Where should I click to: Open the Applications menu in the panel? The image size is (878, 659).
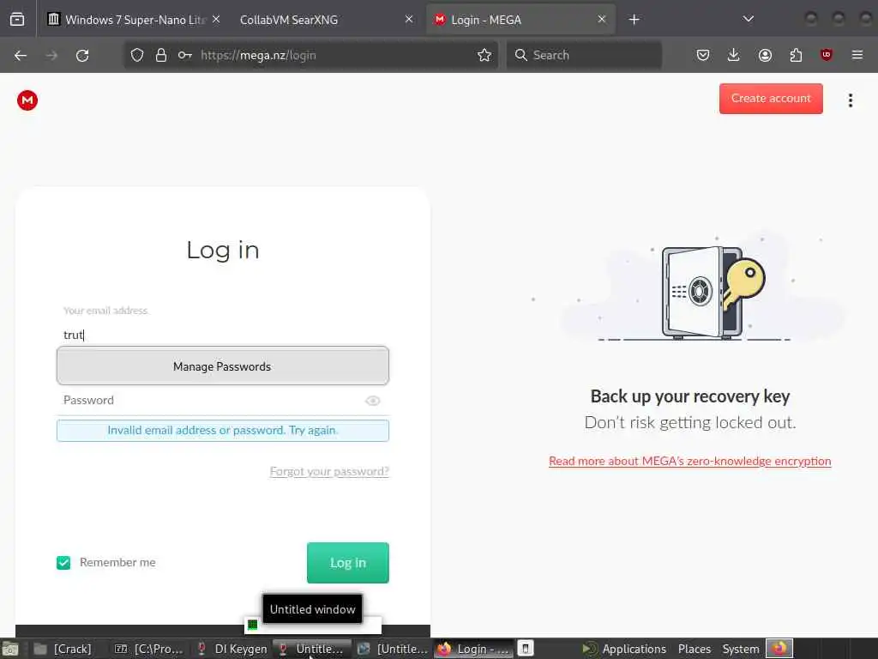coord(624,649)
